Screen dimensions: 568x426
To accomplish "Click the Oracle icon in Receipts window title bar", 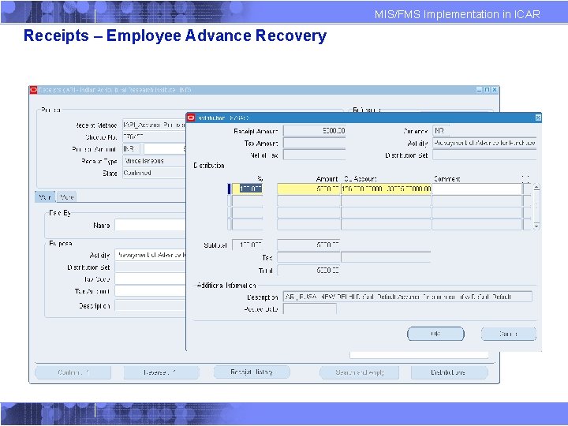I will point(33,90).
